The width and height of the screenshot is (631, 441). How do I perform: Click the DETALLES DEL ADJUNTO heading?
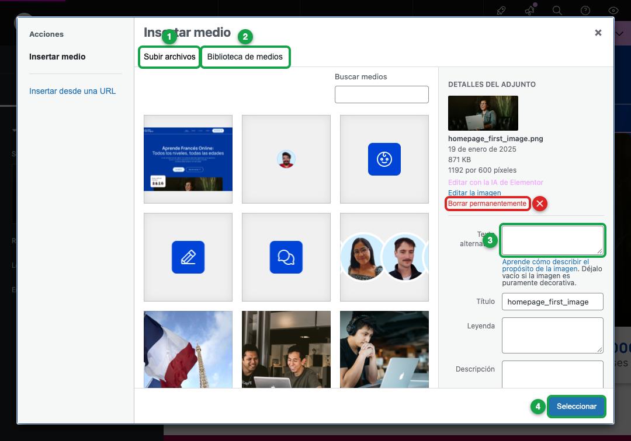(x=492, y=85)
